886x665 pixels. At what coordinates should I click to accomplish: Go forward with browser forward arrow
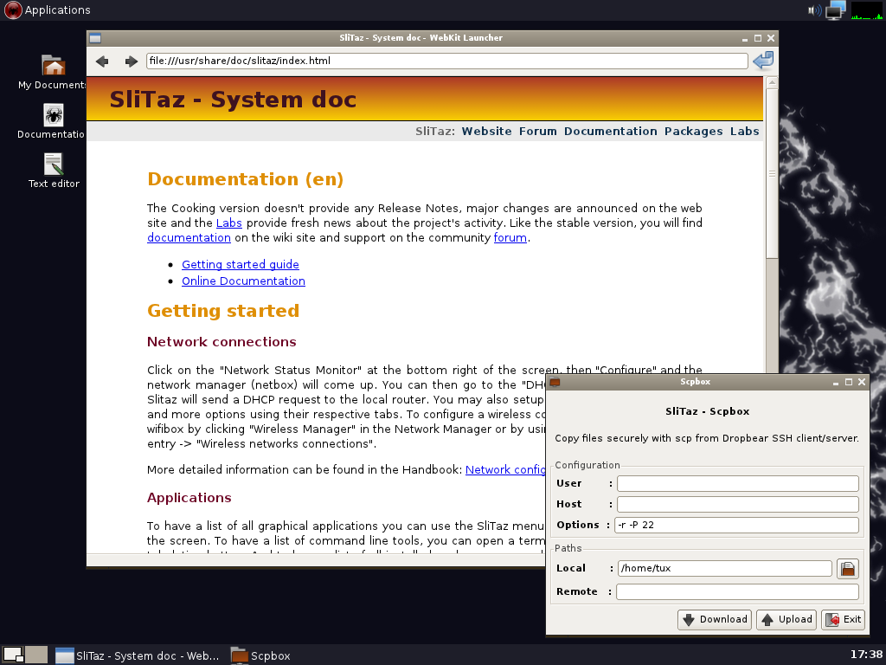[132, 61]
